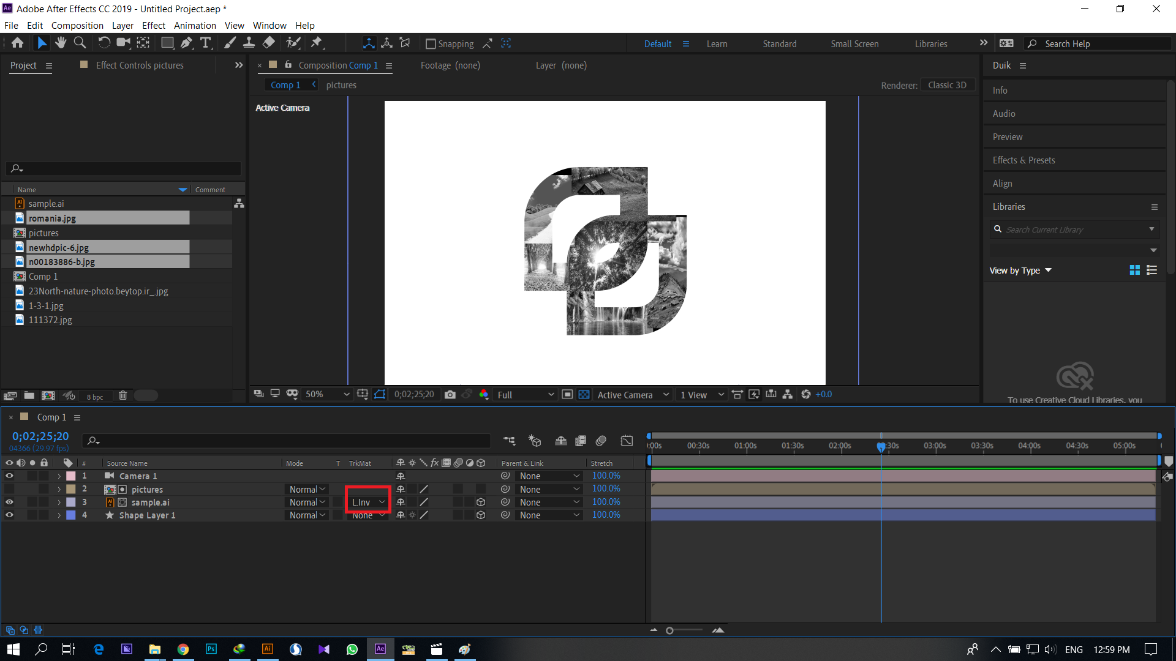Image resolution: width=1176 pixels, height=661 pixels.
Task: Open Graph Editor icon in timeline
Action: pos(627,440)
